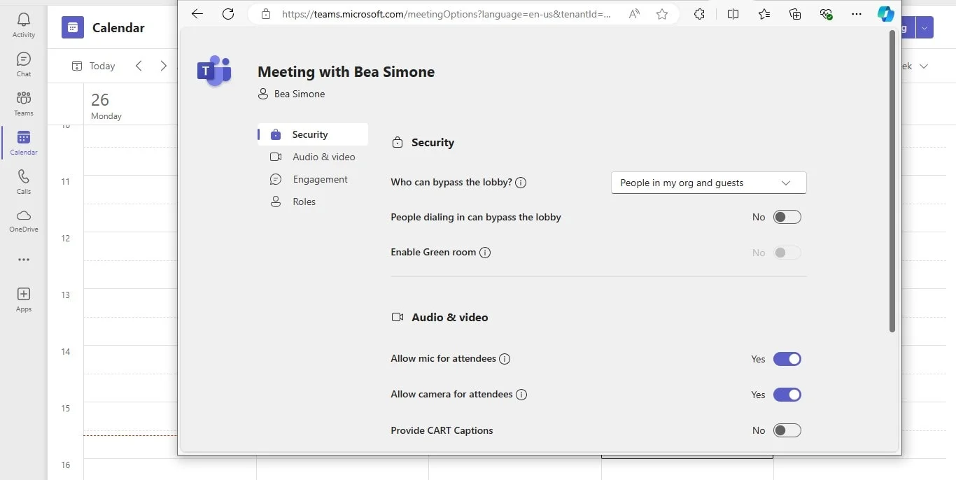This screenshot has height=480, width=956.
Task: Click the site lock icon in address bar
Action: [x=265, y=14]
